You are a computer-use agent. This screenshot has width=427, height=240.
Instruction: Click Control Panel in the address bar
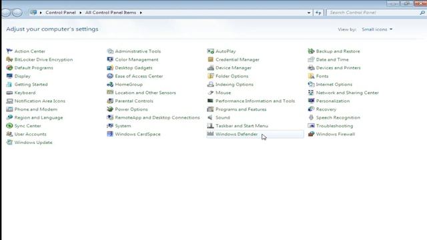61,13
